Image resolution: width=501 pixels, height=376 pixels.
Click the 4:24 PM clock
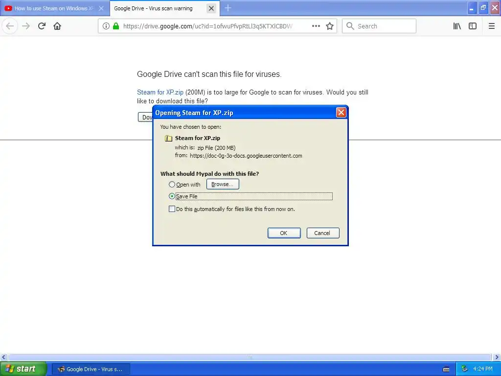tap(483, 369)
